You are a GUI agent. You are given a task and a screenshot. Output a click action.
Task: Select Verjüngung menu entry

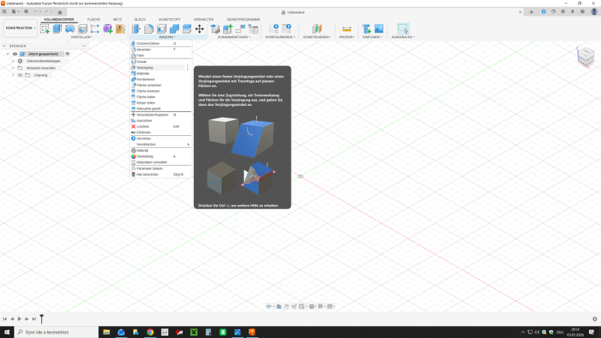158,68
